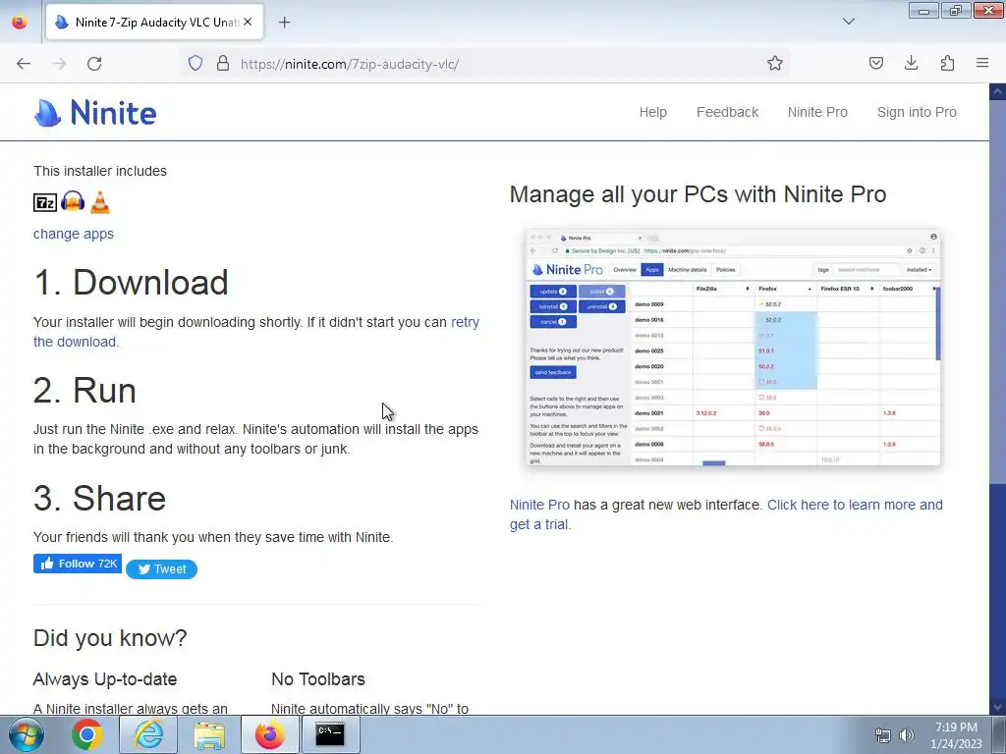The image size is (1006, 754).
Task: Open the Windows Start menu
Action: pos(27,734)
